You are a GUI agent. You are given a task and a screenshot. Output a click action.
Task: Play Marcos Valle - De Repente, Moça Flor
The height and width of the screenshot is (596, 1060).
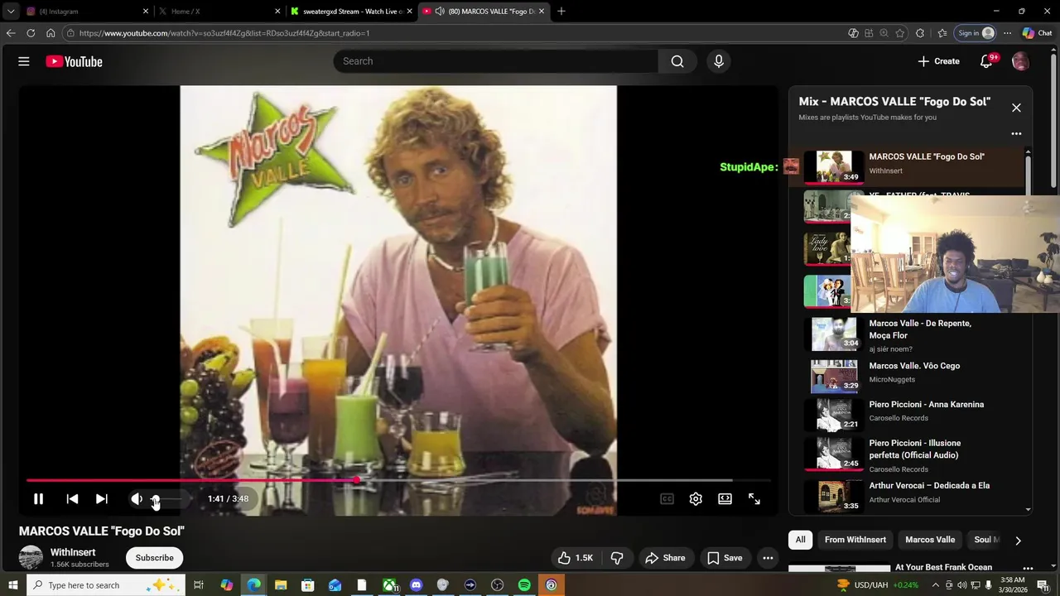907,335
